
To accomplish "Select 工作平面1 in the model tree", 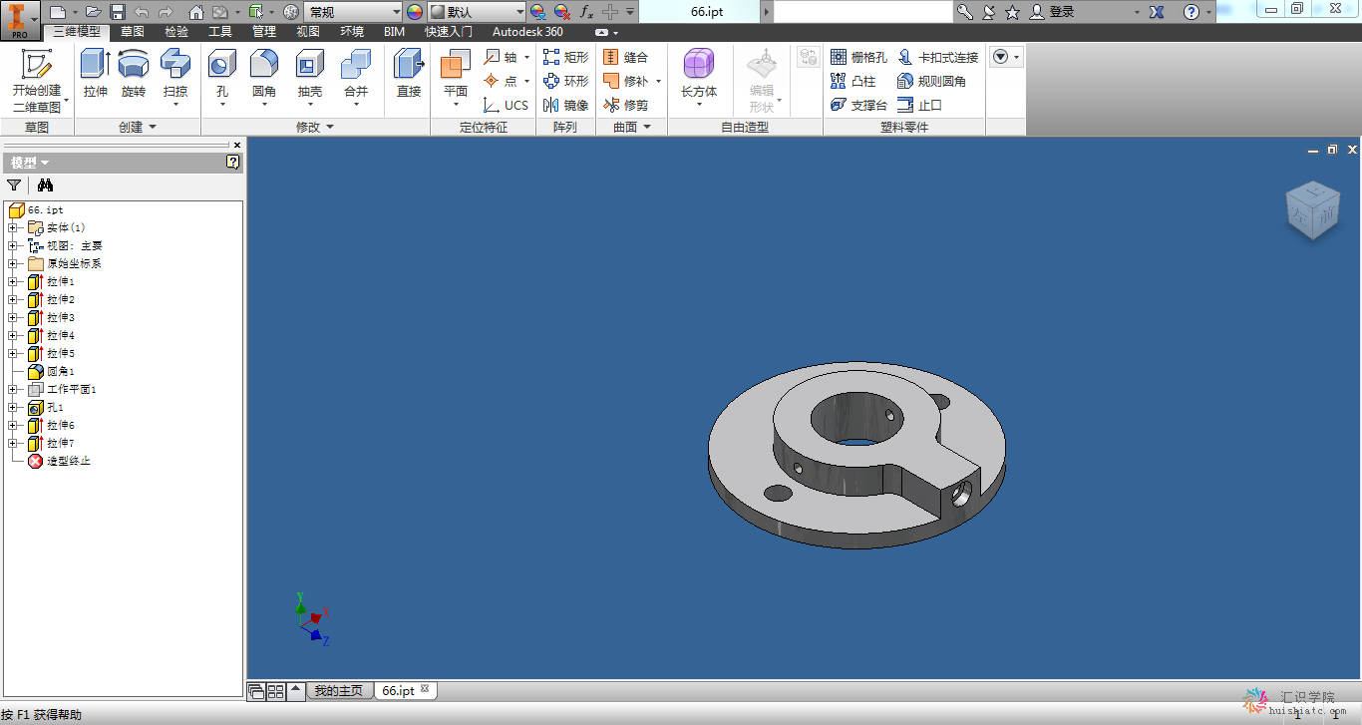I will 62,389.
